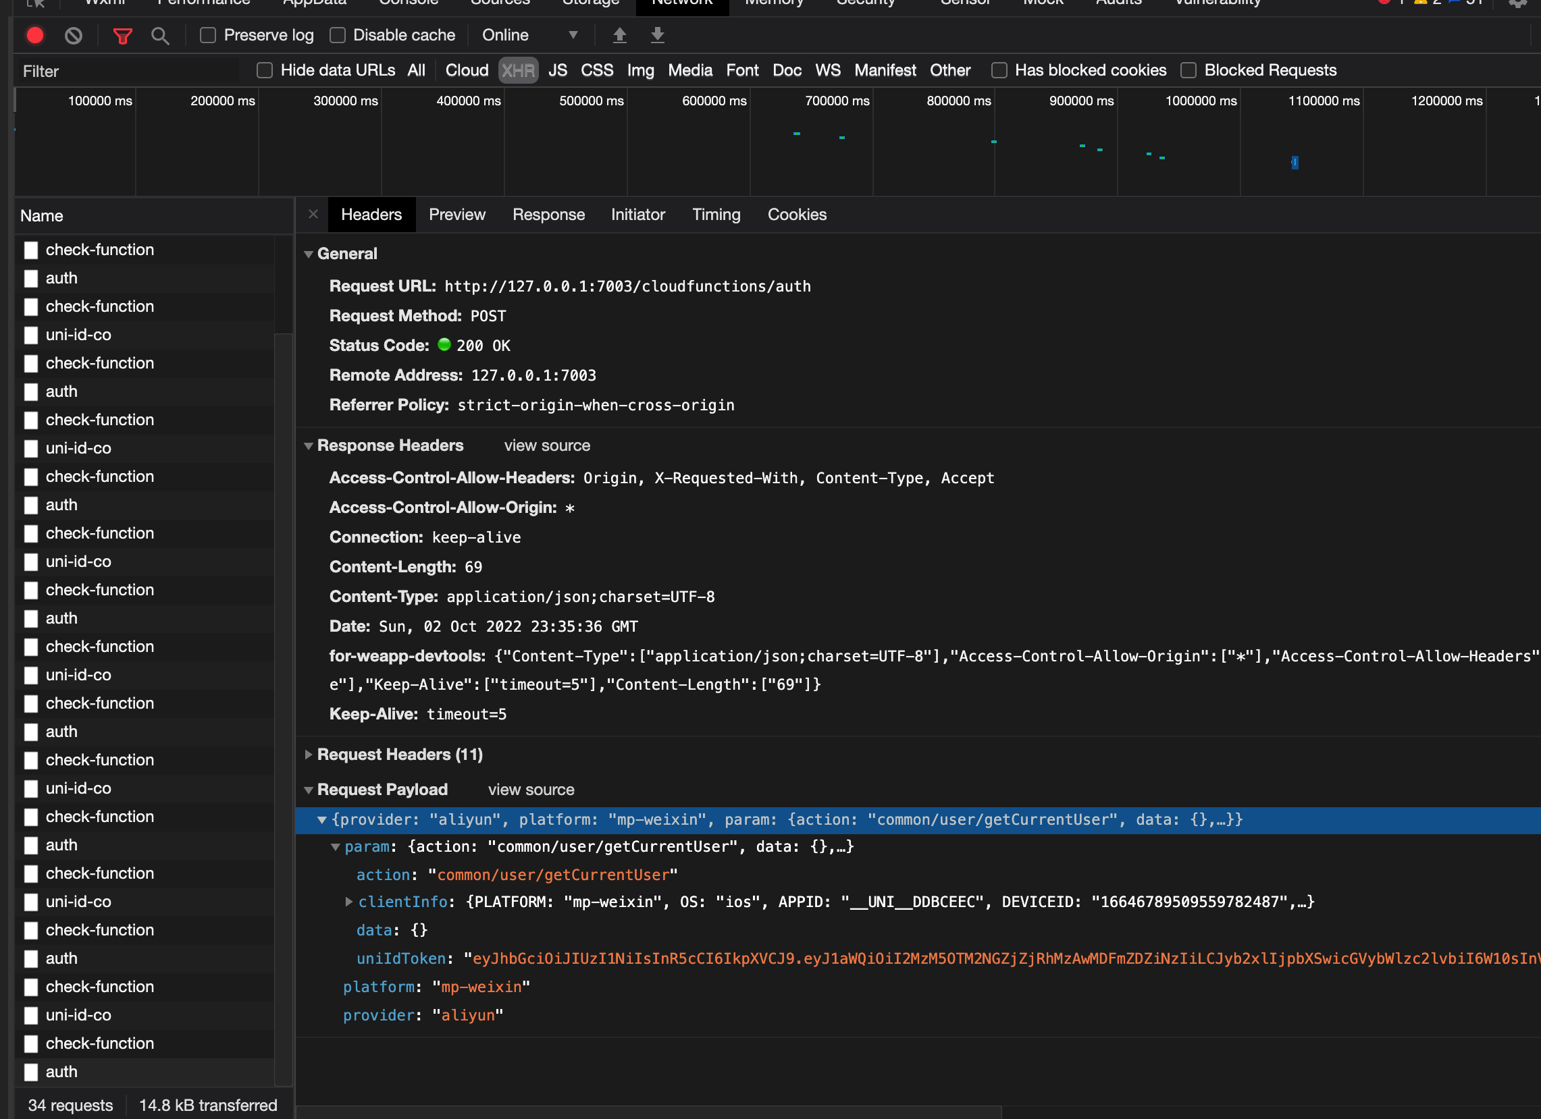Enable the Preserve log checkbox
This screenshot has height=1119, width=1541.
208,35
